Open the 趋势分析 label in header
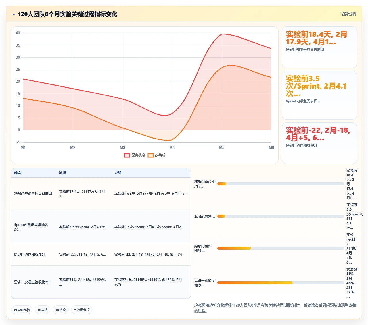This screenshot has width=368, height=325. click(348, 14)
